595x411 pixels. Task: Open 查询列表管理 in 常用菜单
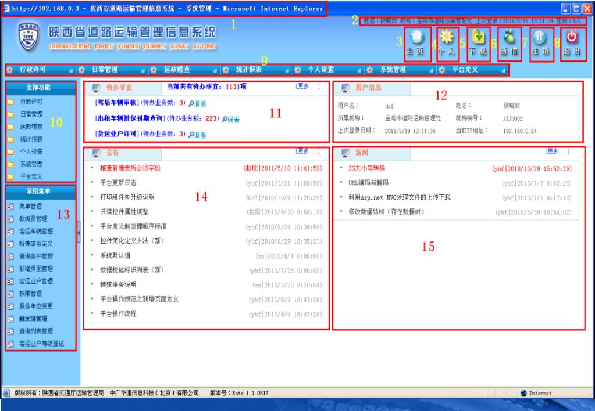pyautogui.click(x=36, y=331)
